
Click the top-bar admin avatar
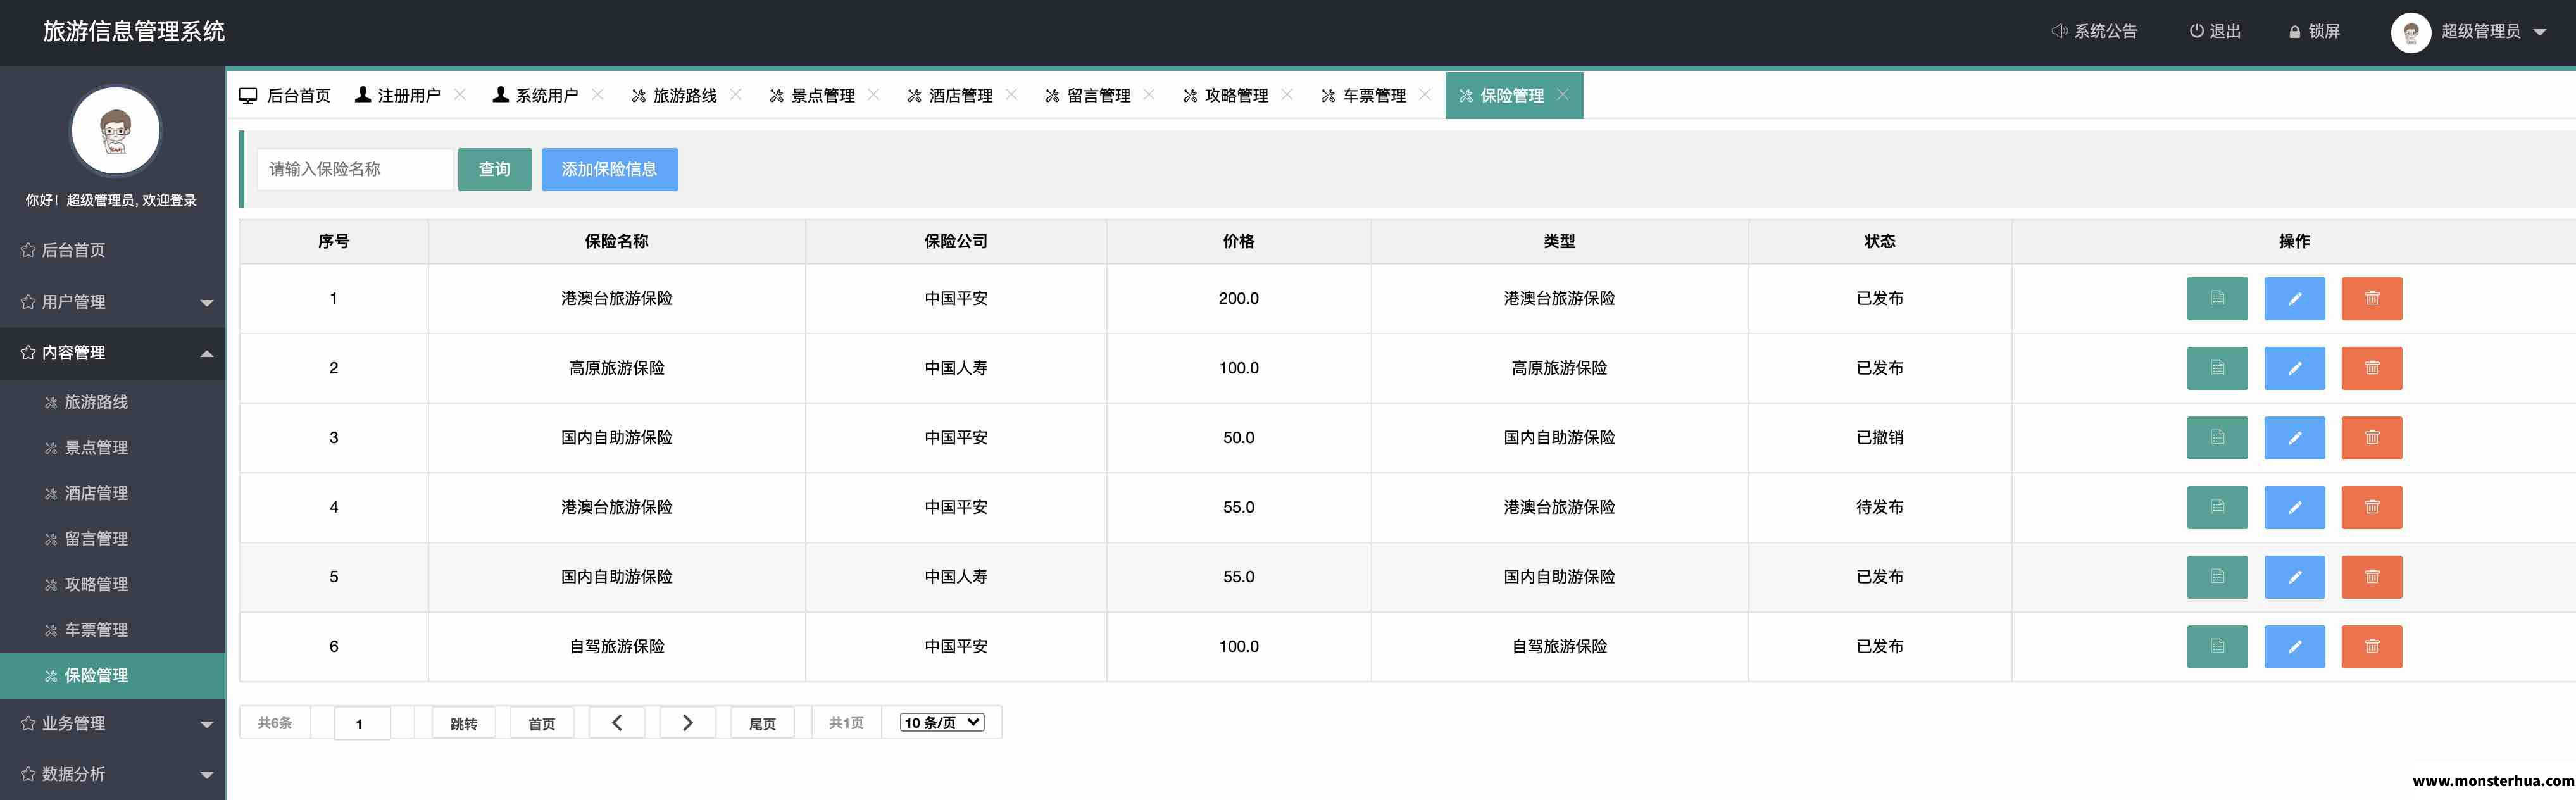coord(2410,32)
